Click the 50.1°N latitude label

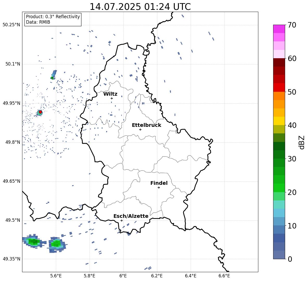[x=13, y=64]
